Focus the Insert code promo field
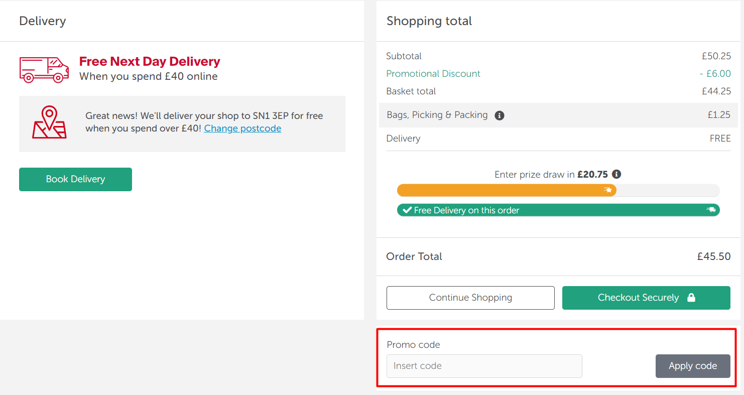744x395 pixels. pos(484,366)
